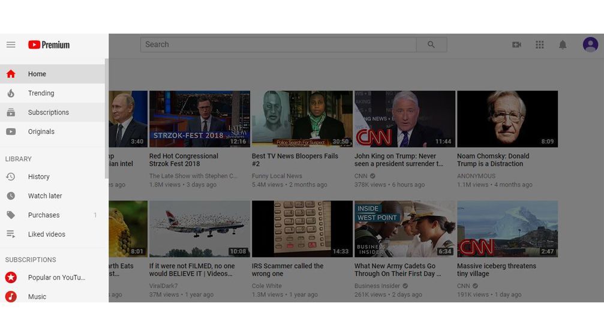
Task: Click the YouTube Premium logo
Action: [49, 44]
